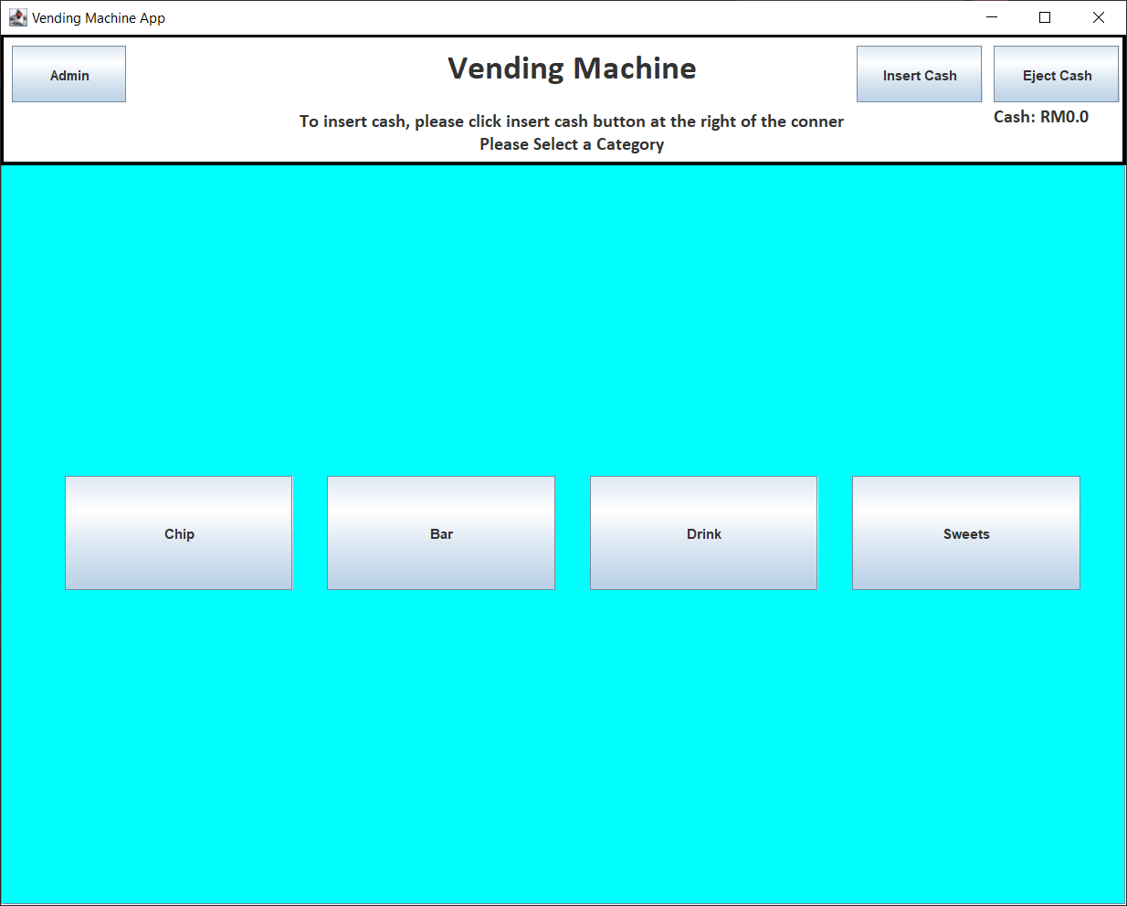Close the Vending Machine App window
The height and width of the screenshot is (906, 1127).
tap(1099, 17)
